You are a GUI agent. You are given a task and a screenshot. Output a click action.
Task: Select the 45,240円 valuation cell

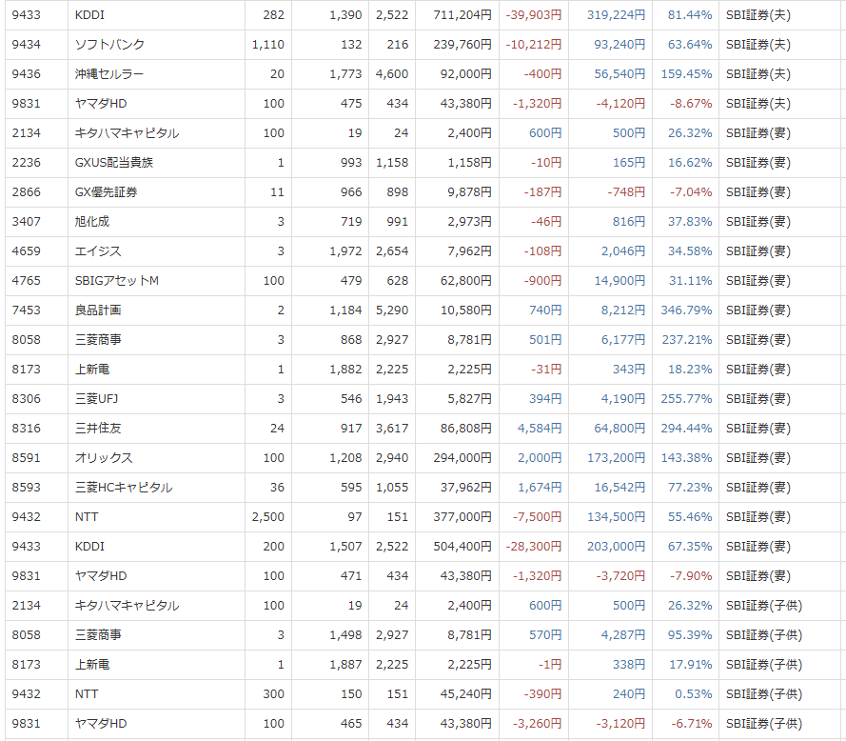pyautogui.click(x=466, y=694)
